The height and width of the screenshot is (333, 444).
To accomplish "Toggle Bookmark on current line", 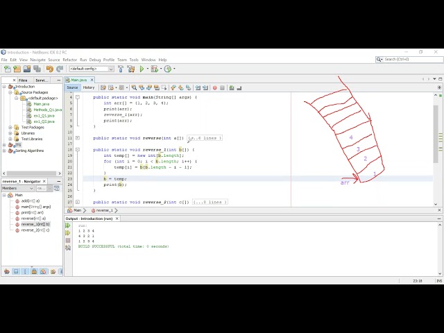I will point(188,88).
